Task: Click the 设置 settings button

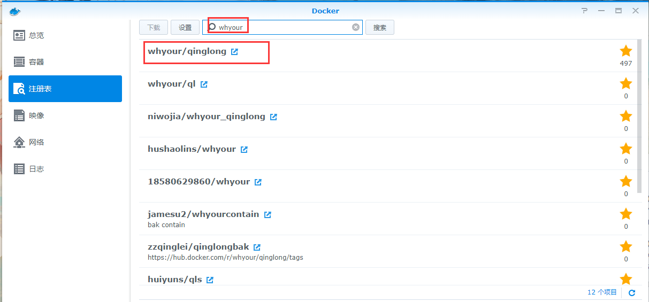Action: pyautogui.click(x=185, y=27)
